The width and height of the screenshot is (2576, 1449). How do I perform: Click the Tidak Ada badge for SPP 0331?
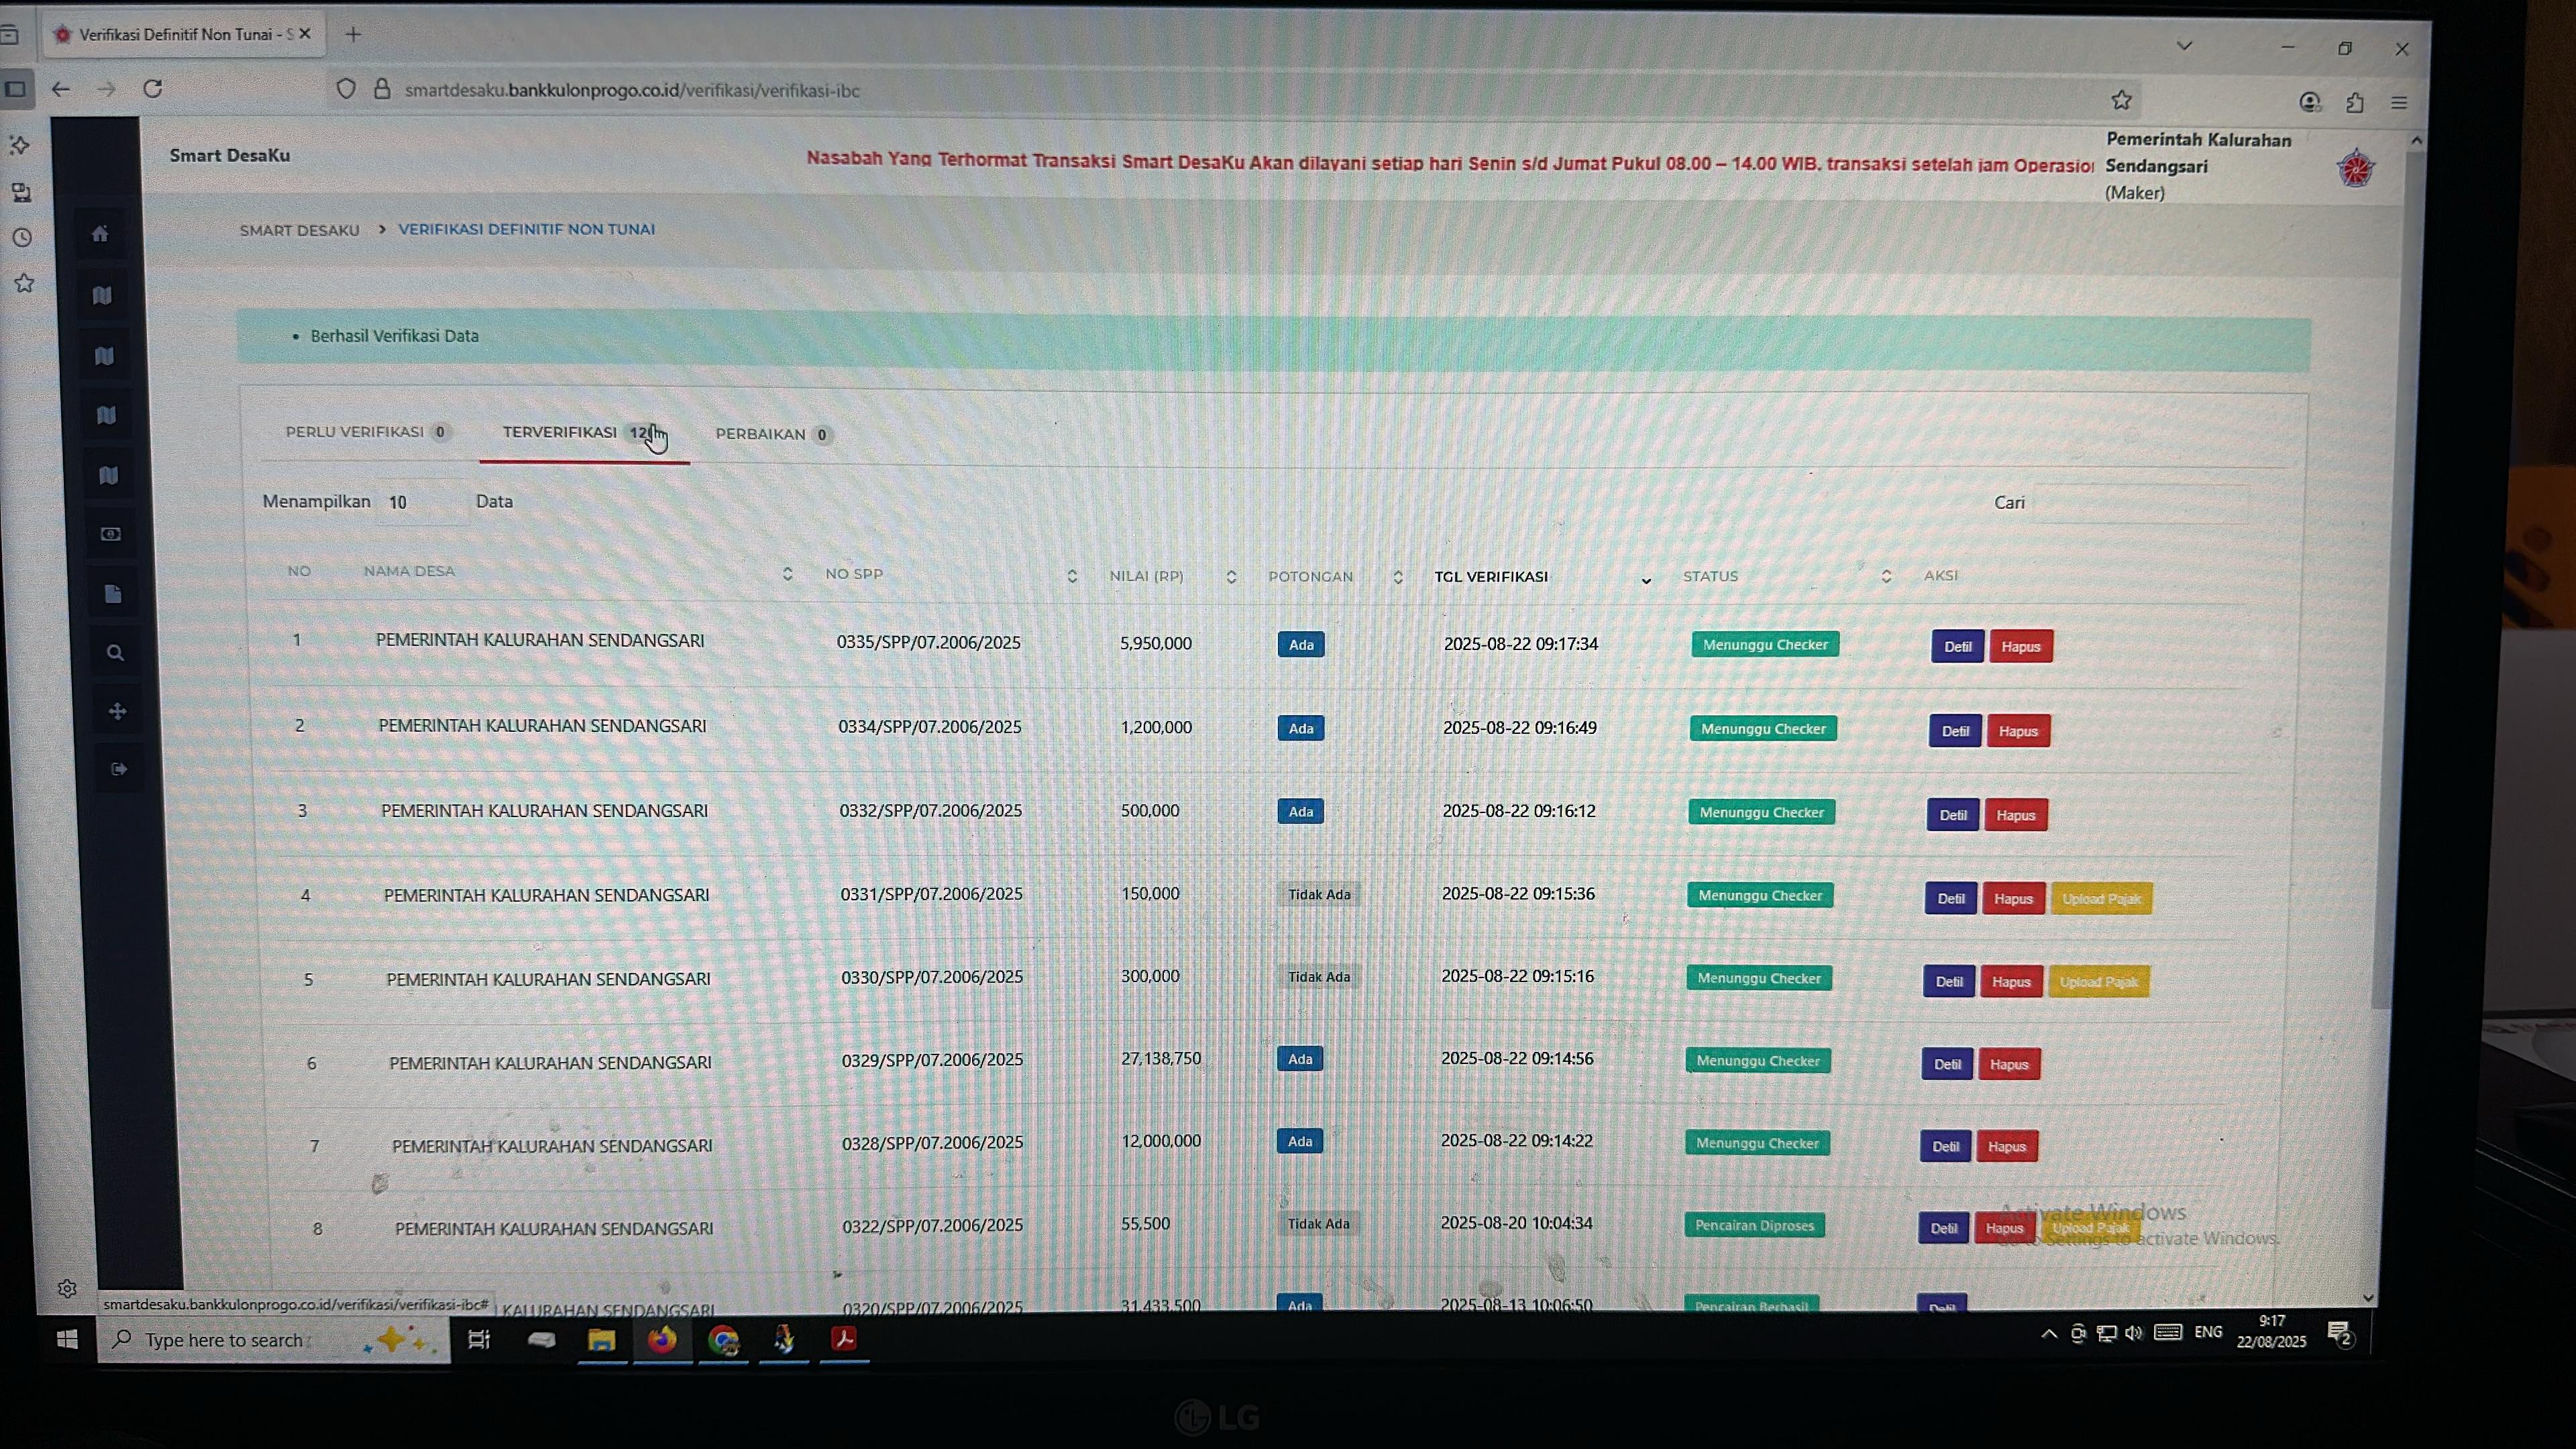pyautogui.click(x=1319, y=895)
